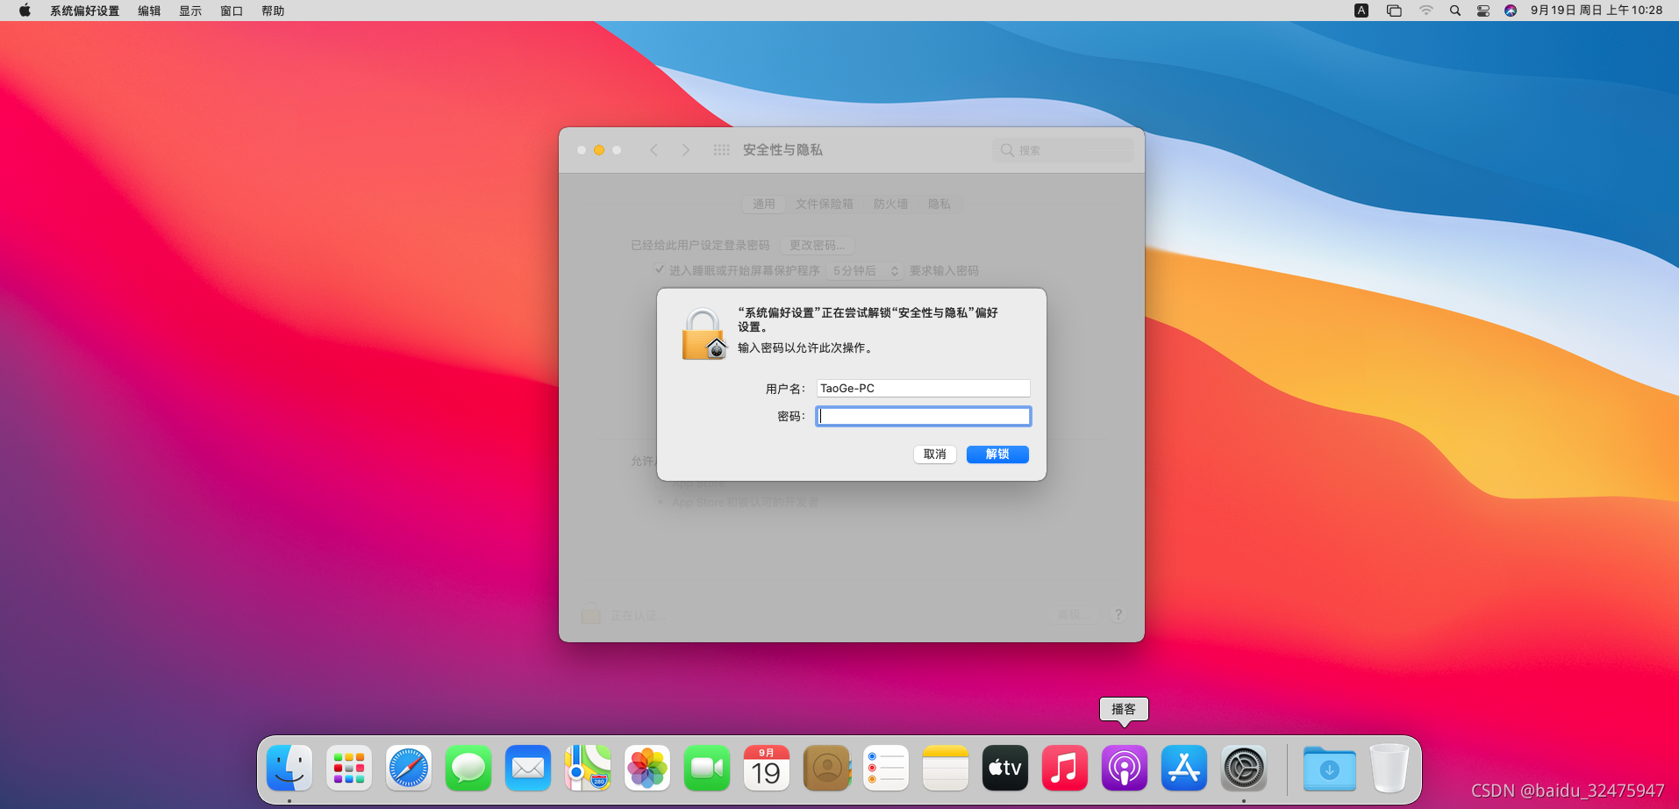
Task: Open Control Center in menu bar
Action: tap(1483, 11)
